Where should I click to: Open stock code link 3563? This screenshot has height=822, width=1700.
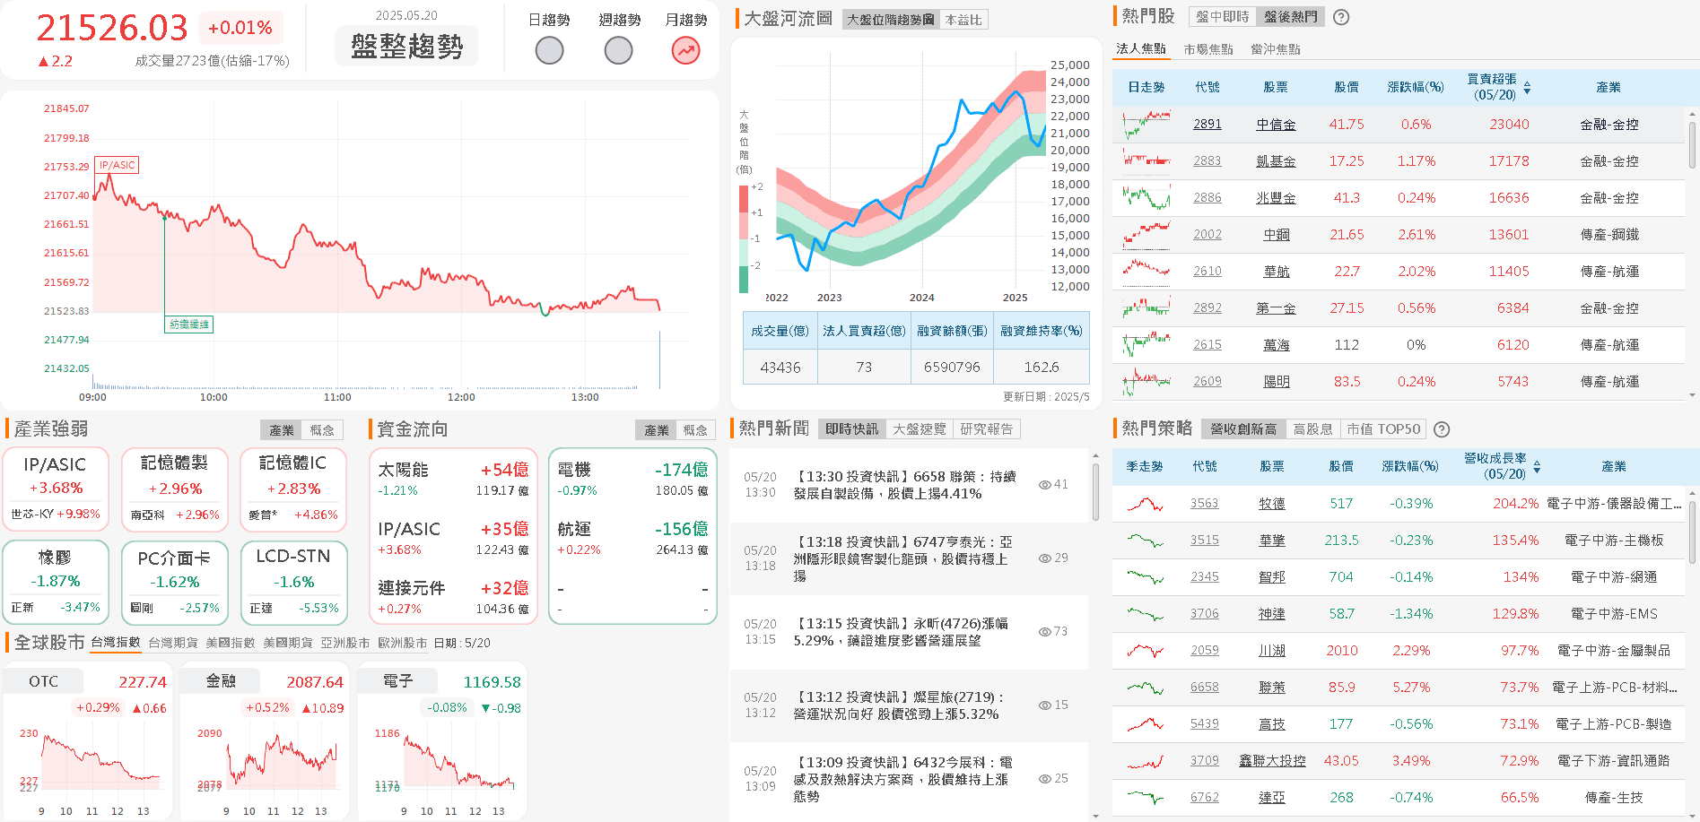[x=1205, y=504]
